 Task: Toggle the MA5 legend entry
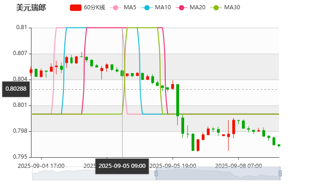(123, 7)
